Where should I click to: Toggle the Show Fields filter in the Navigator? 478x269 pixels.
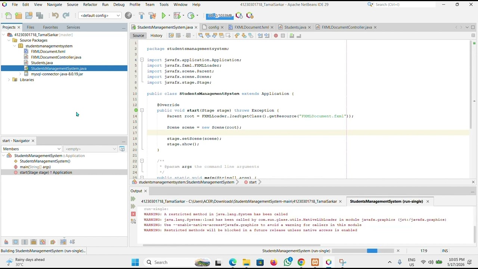pos(15,242)
